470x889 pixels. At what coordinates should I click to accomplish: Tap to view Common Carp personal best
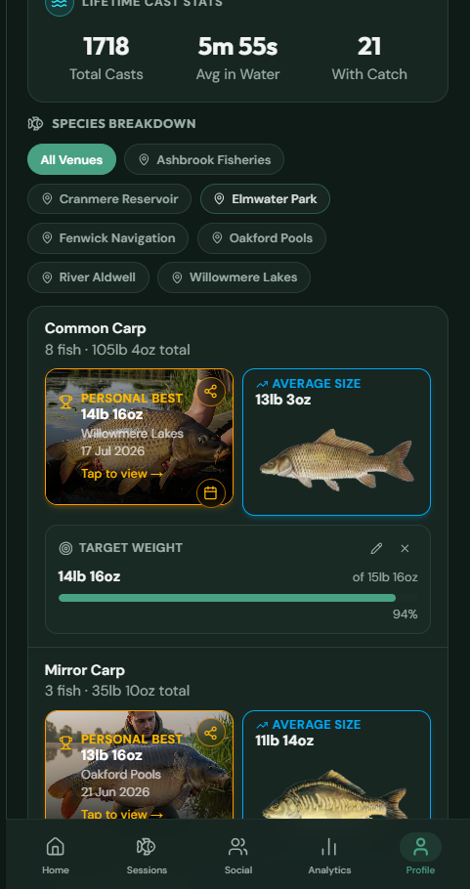click(x=122, y=474)
